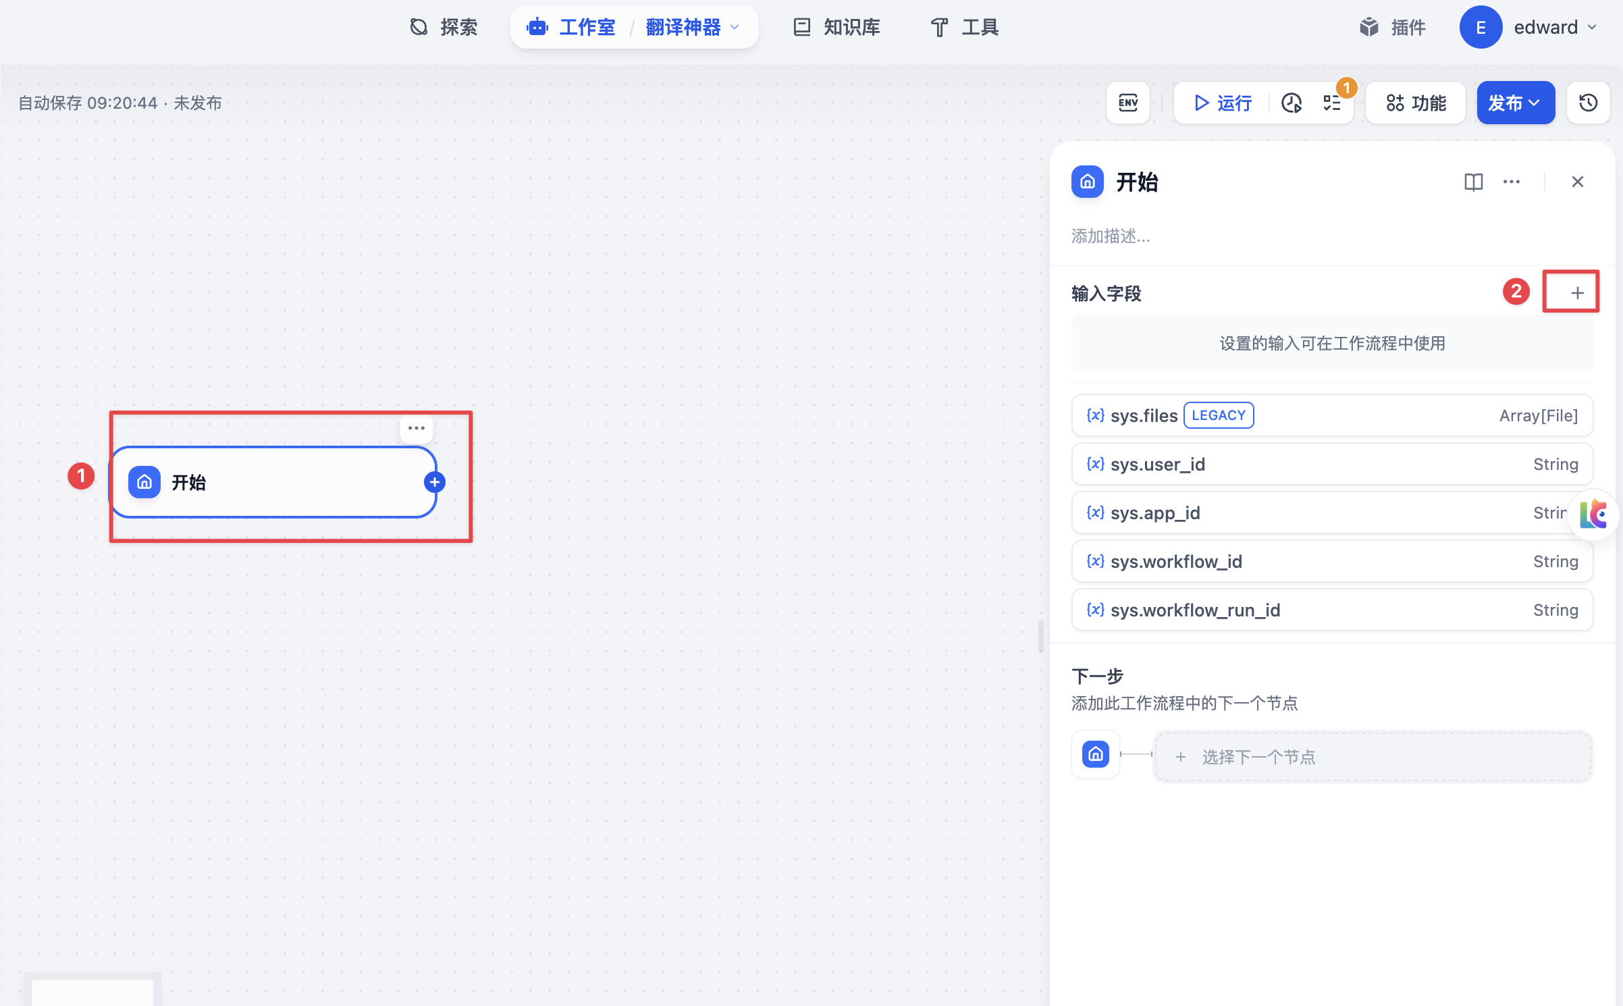Switch to the 知识库 tab
This screenshot has width=1623, height=1006.
pos(836,27)
